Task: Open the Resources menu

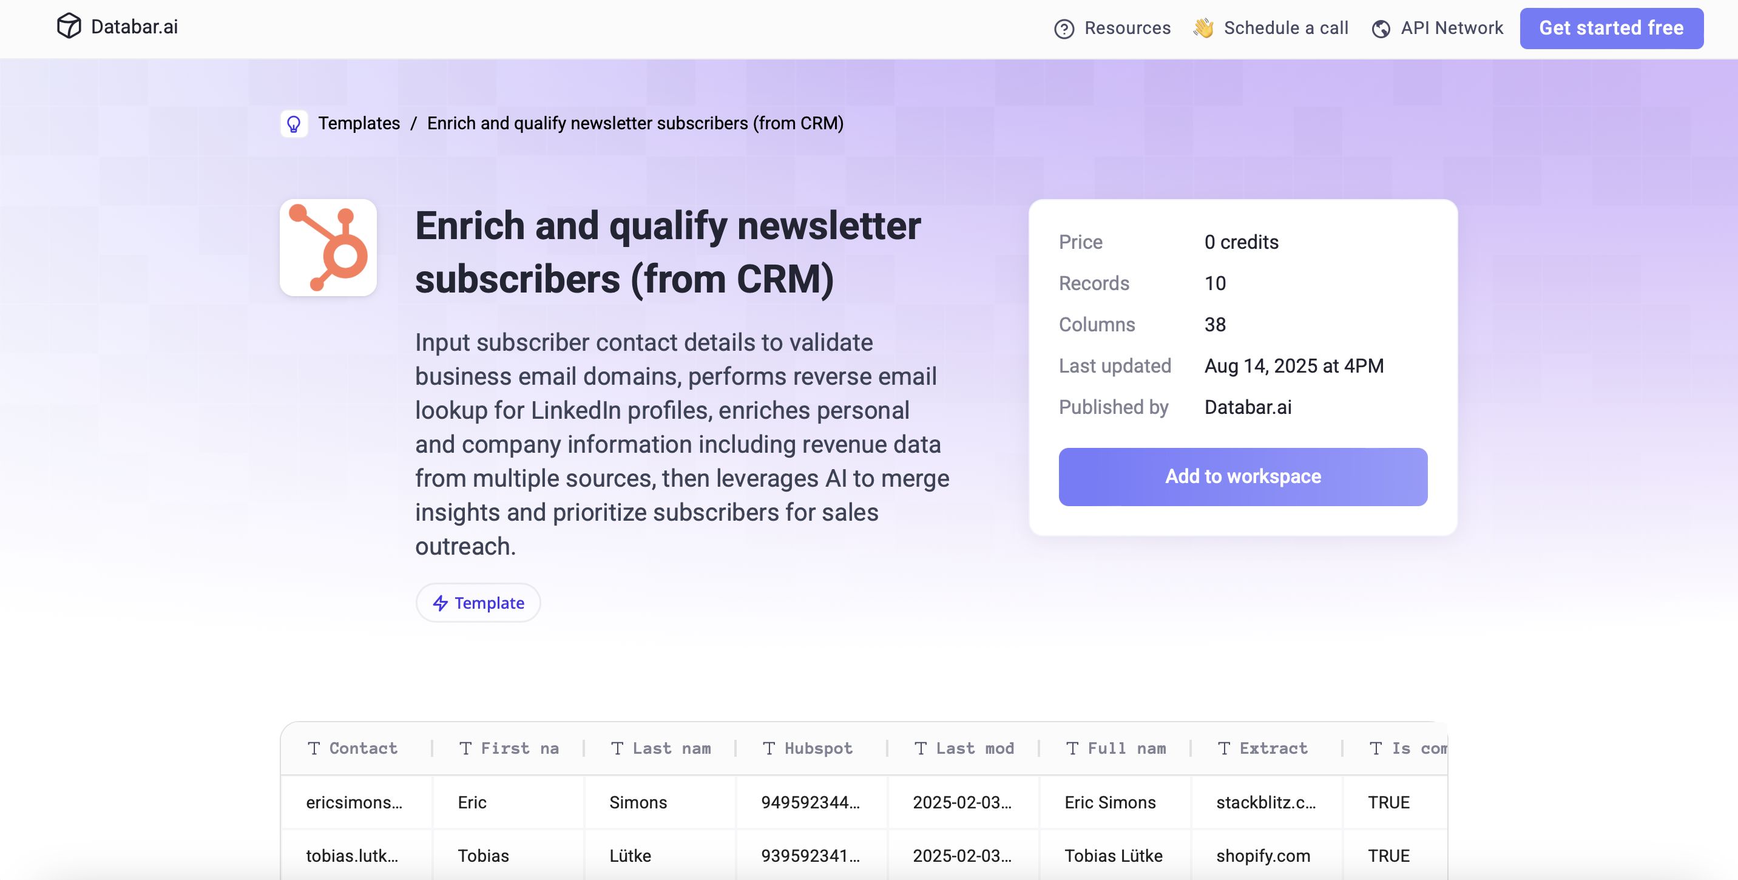Action: point(1112,29)
